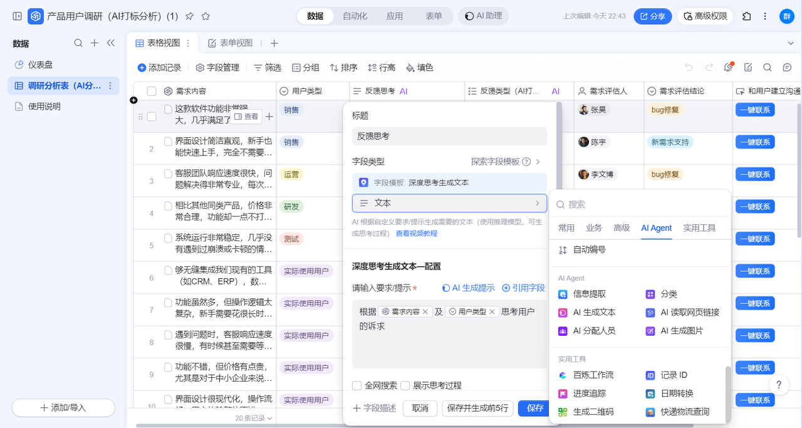Image resolution: width=802 pixels, height=428 pixels.
Task: Expand the 20条记录 record count dropdown
Action: coord(254,418)
